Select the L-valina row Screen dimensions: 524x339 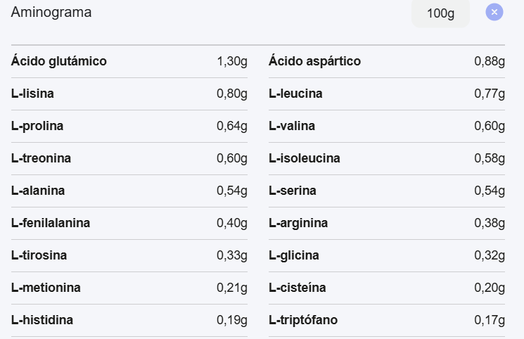(387, 126)
